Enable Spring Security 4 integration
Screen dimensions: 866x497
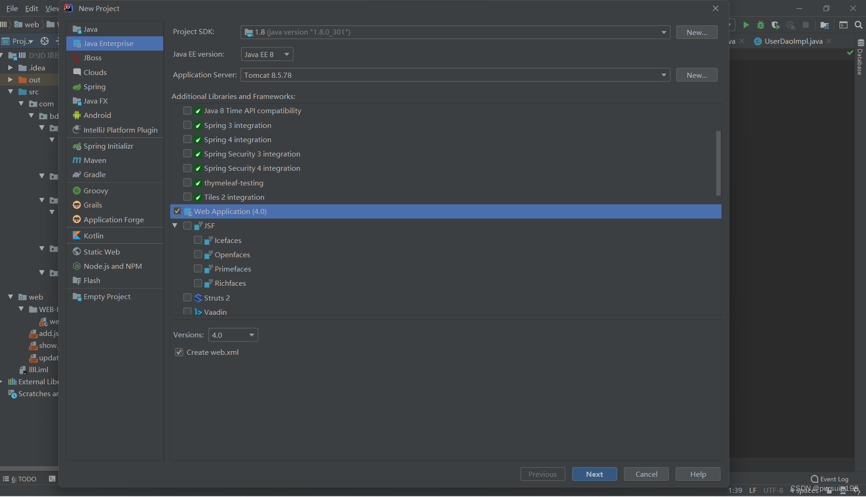tap(187, 168)
